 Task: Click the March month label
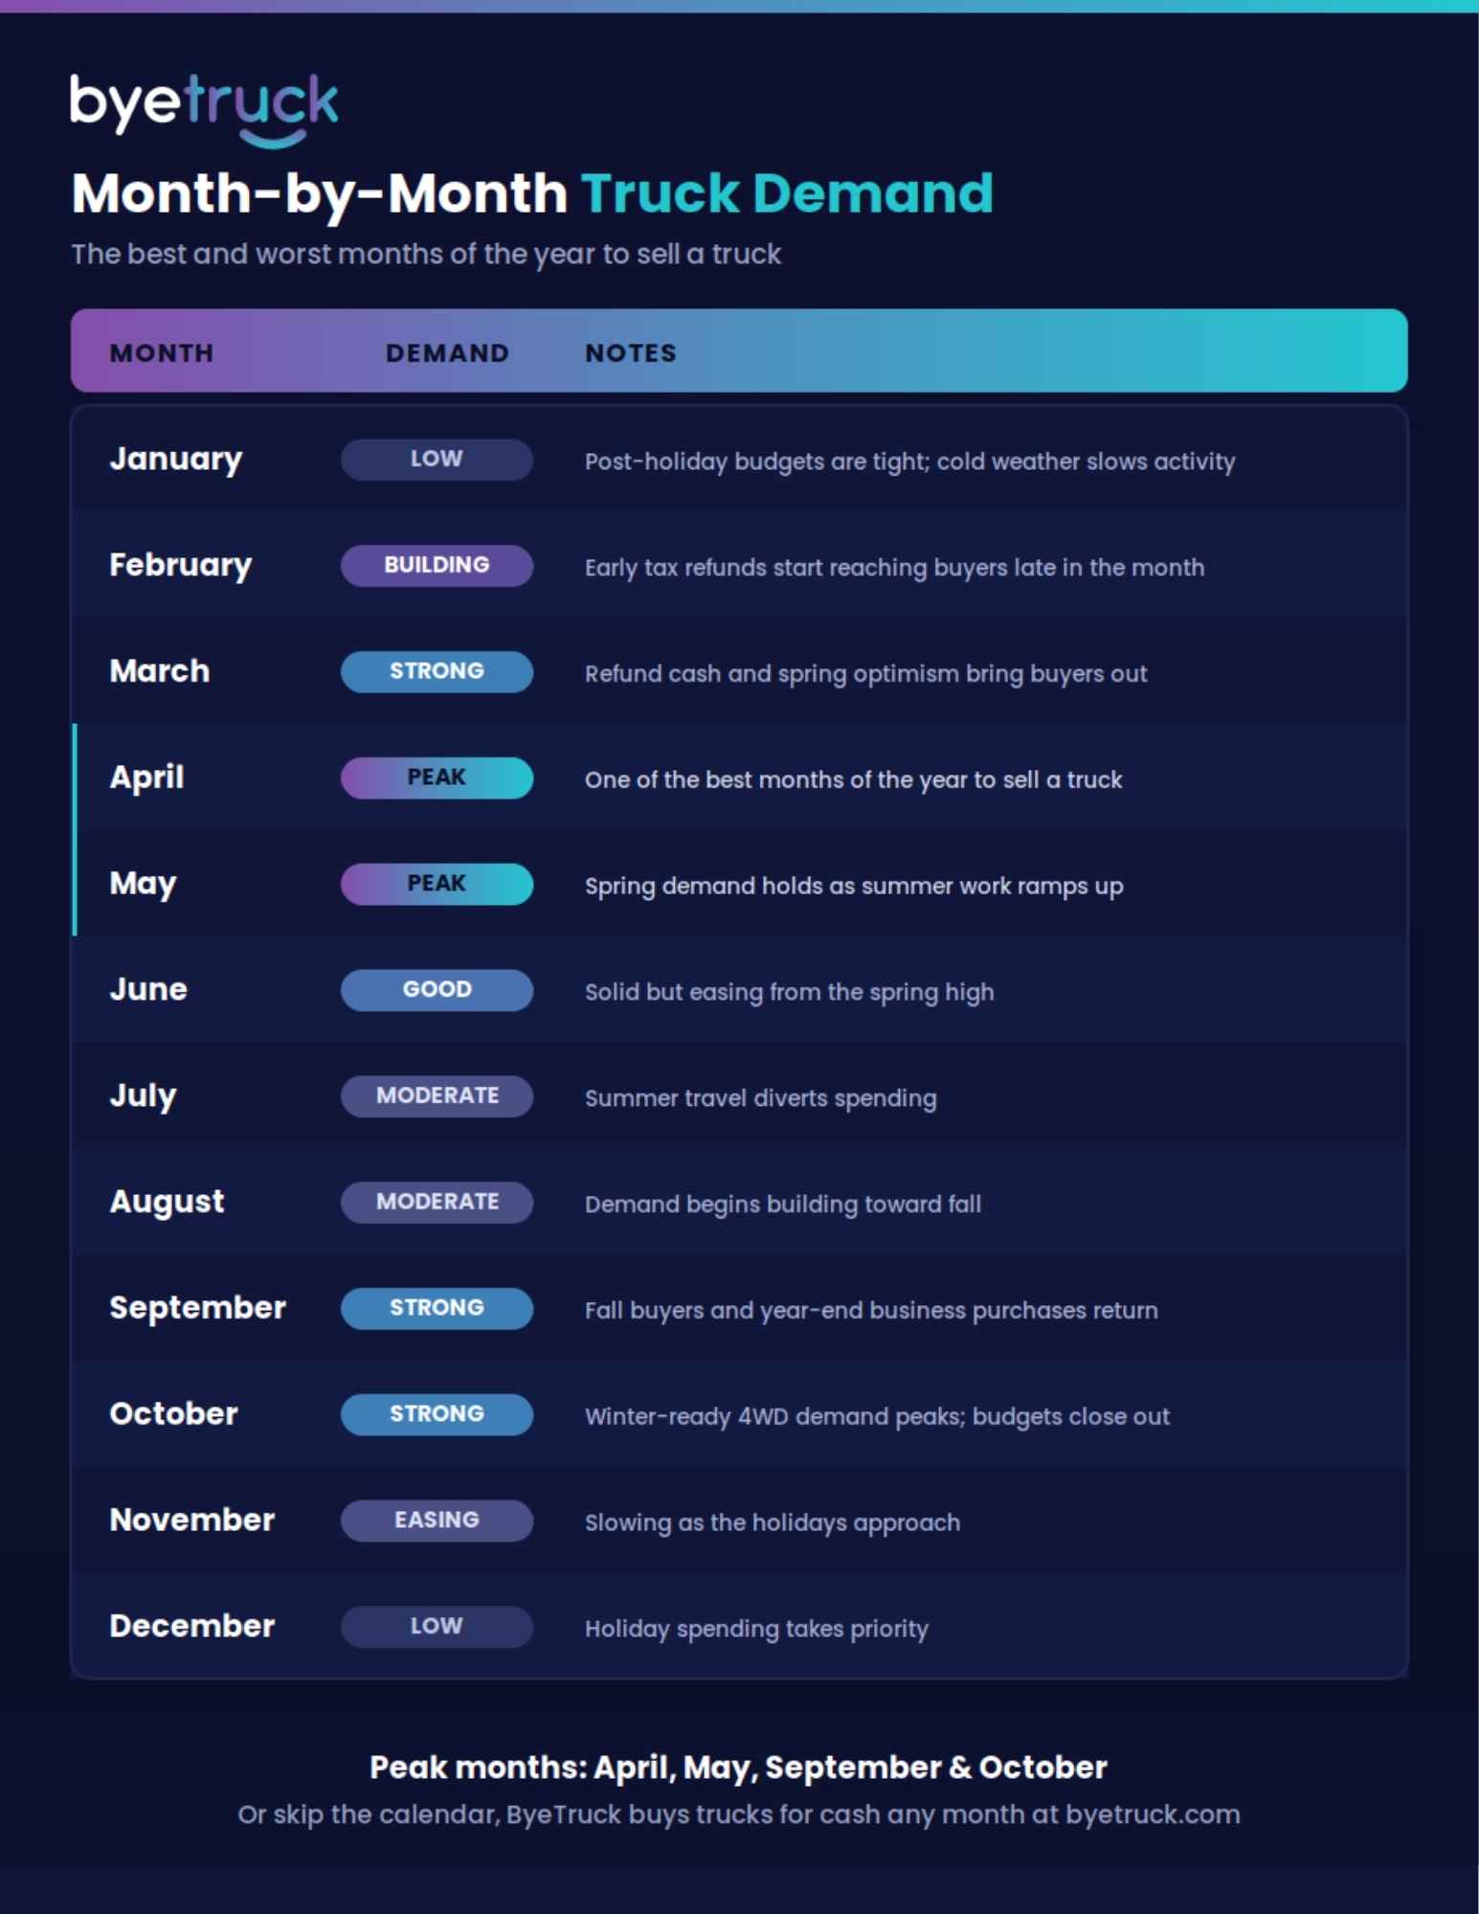click(x=159, y=671)
